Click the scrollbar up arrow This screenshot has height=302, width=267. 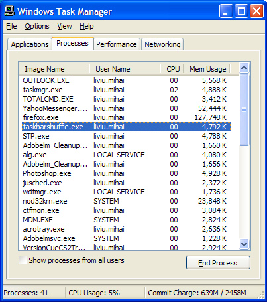pos(244,68)
